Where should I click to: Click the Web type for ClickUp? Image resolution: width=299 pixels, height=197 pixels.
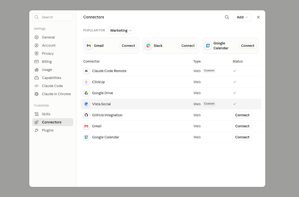pyautogui.click(x=197, y=82)
